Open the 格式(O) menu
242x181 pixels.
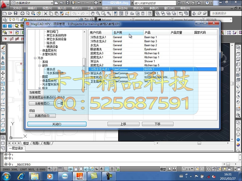(x=77, y=8)
